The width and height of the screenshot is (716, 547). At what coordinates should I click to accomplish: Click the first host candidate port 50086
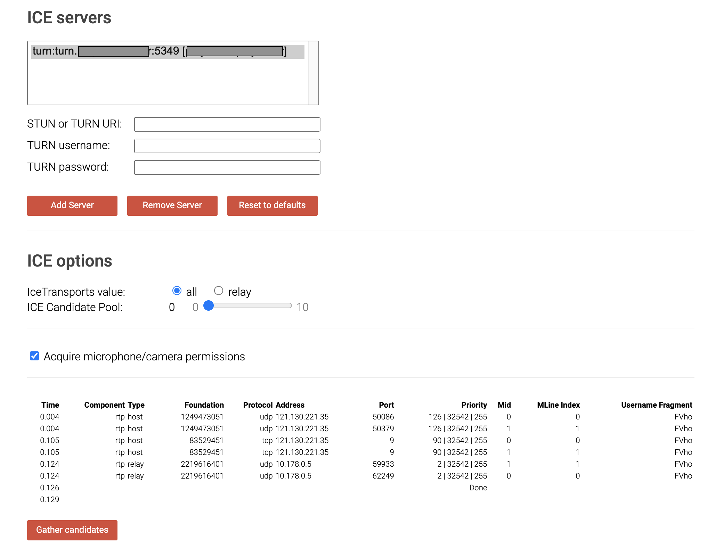click(x=383, y=417)
